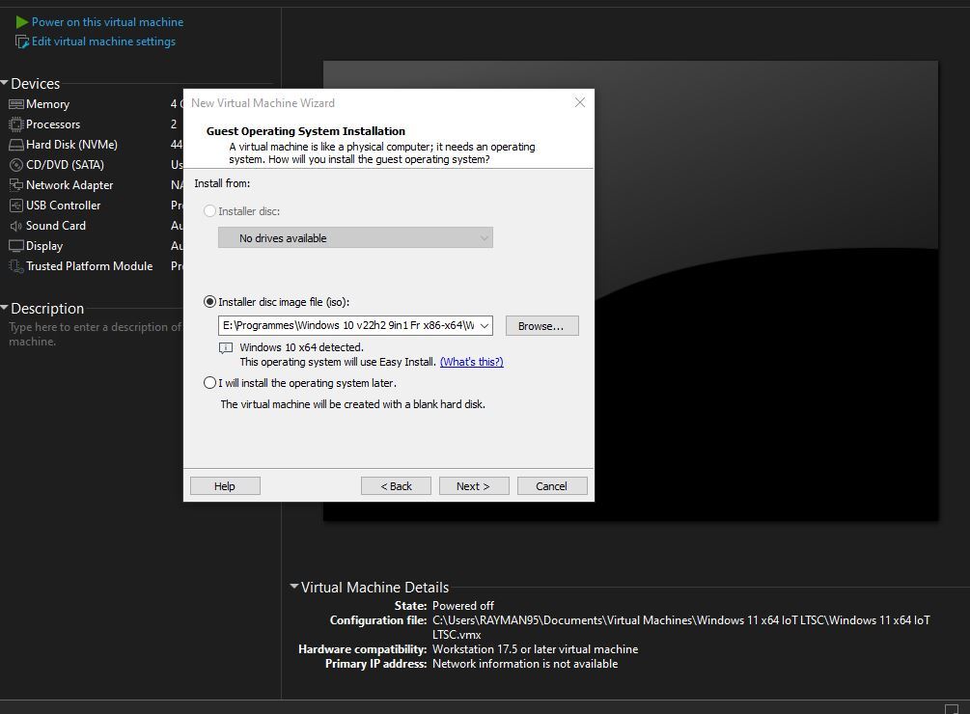Viewport: 970px width, 714px height.
Task: Click the Memory device icon
Action: [16, 104]
